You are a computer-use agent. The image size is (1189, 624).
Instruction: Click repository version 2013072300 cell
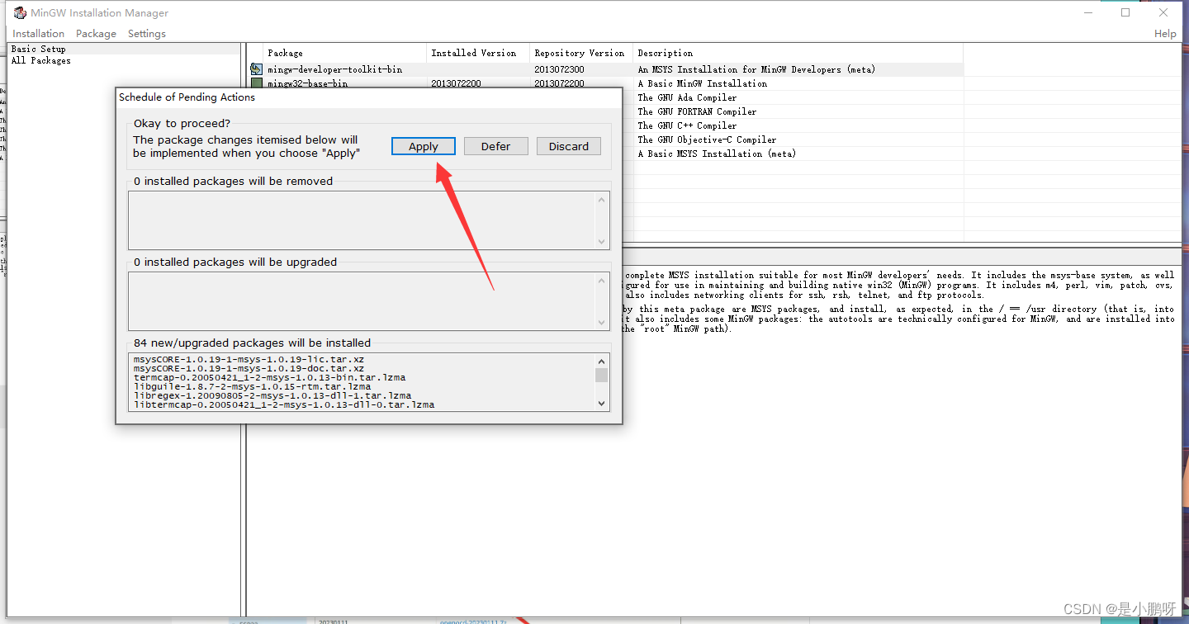click(x=559, y=69)
